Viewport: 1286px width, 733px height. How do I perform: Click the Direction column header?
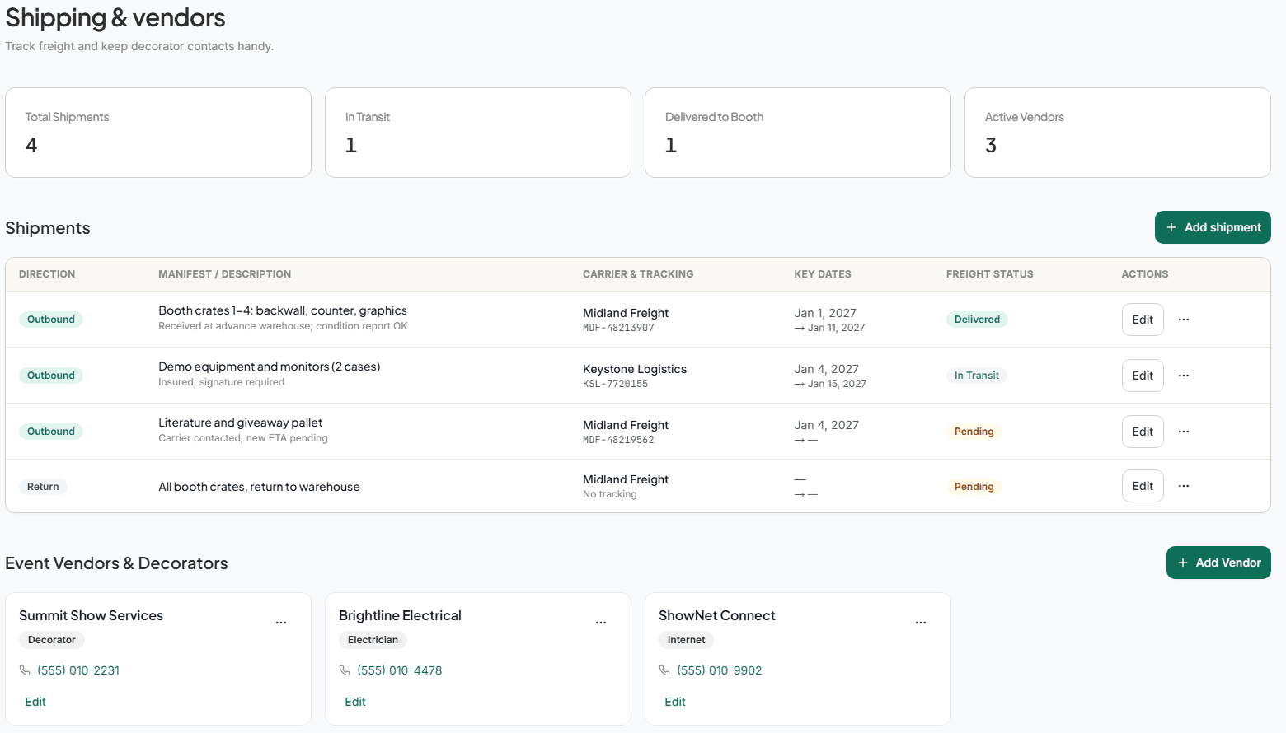pos(47,274)
